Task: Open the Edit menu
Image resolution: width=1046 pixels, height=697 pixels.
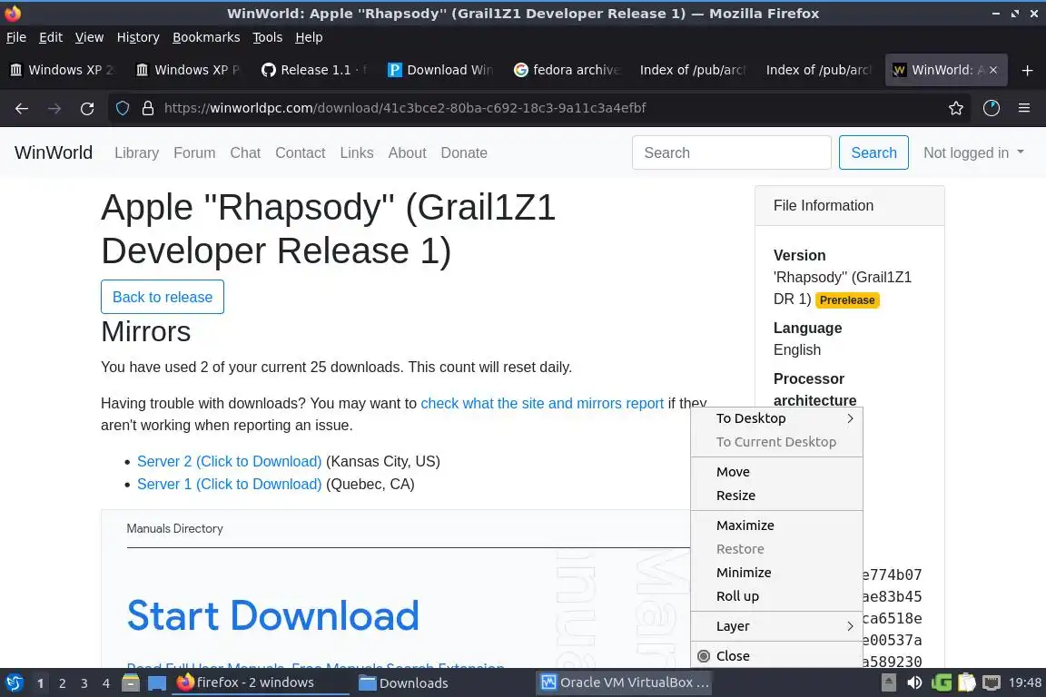Action: pyautogui.click(x=51, y=37)
